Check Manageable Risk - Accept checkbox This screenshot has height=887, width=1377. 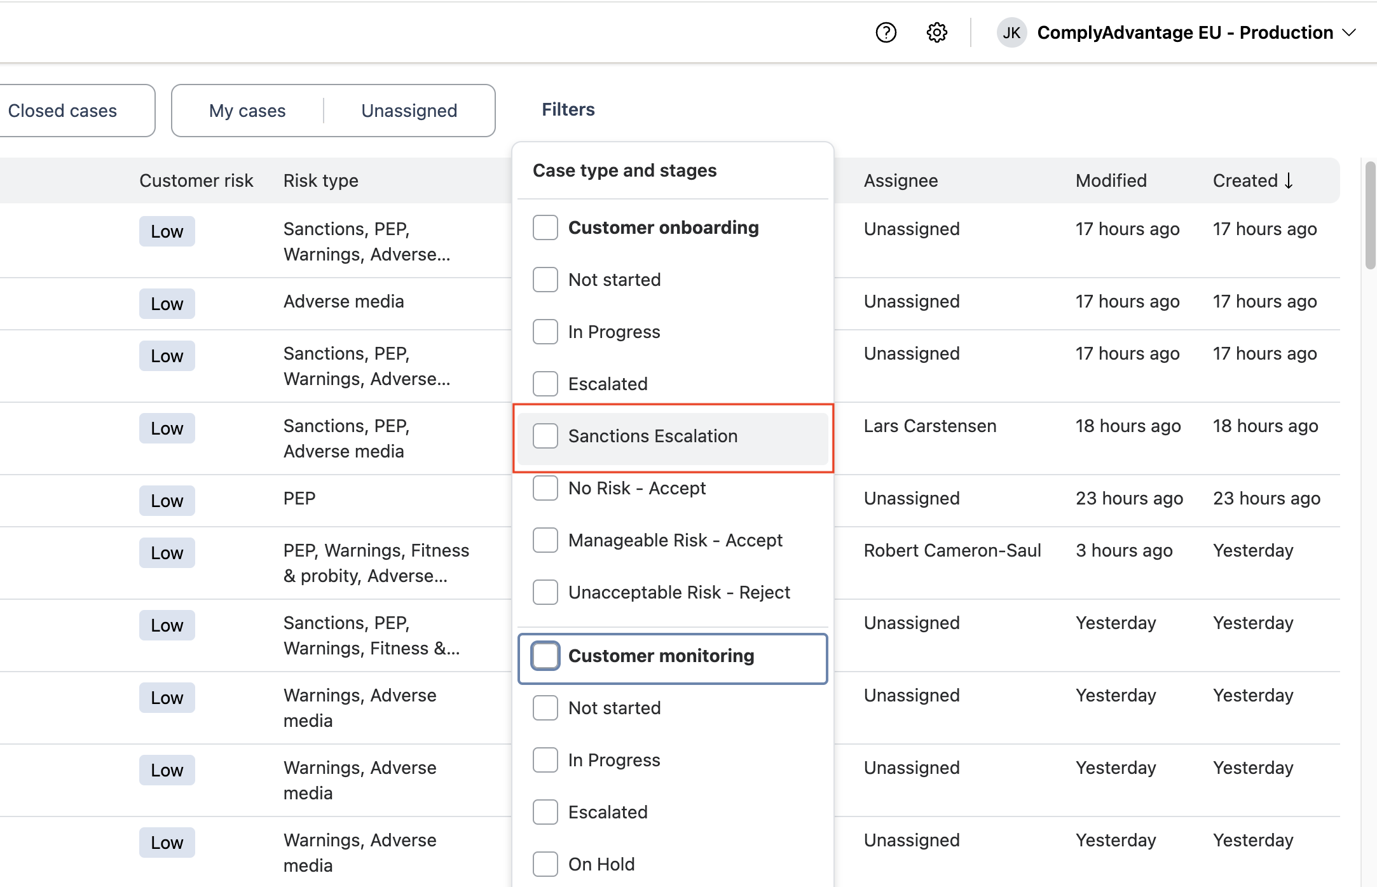coord(545,540)
